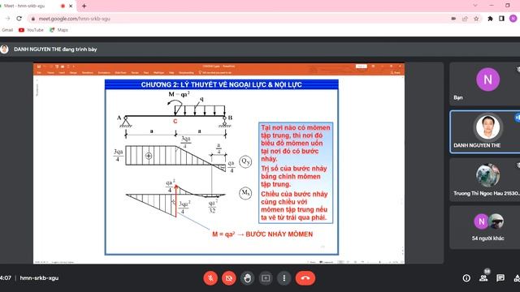Click PowerPoint Home tab in shared screen

pos(50,72)
